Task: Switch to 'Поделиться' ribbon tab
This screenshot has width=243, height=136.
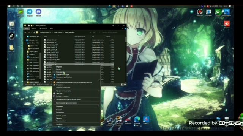Action: [x=43, y=29]
